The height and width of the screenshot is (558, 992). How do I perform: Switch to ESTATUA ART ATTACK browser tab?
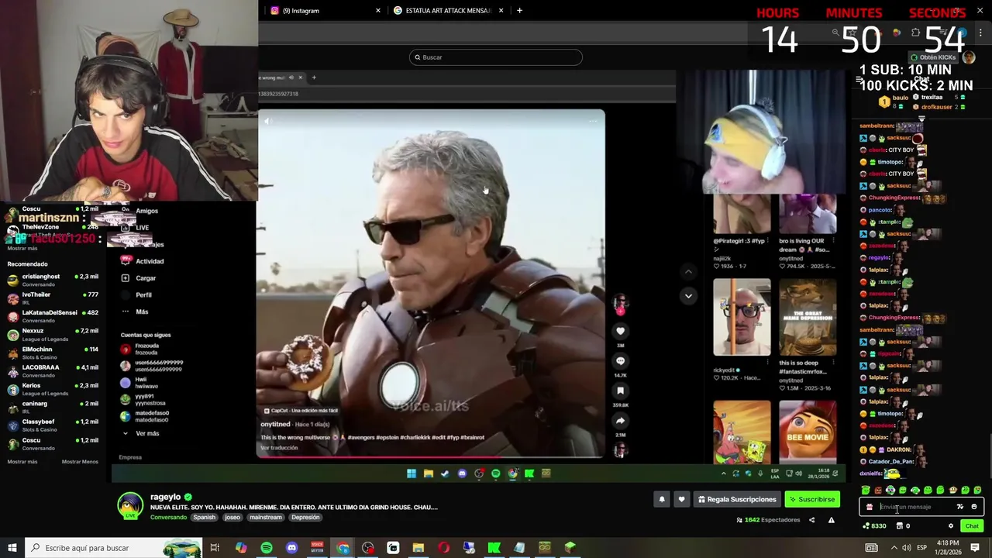[448, 11]
